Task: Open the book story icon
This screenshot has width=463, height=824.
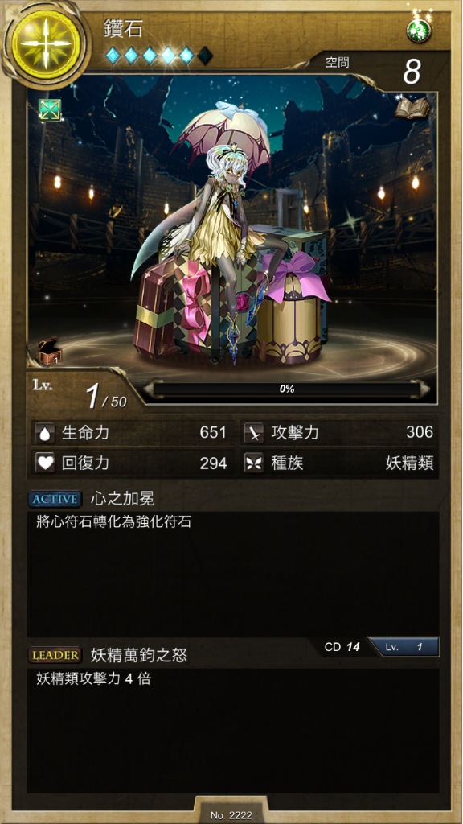Action: 412,108
